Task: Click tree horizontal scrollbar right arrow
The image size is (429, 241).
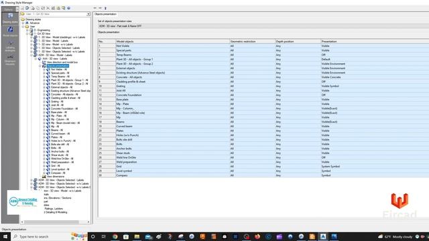Action: (88, 222)
